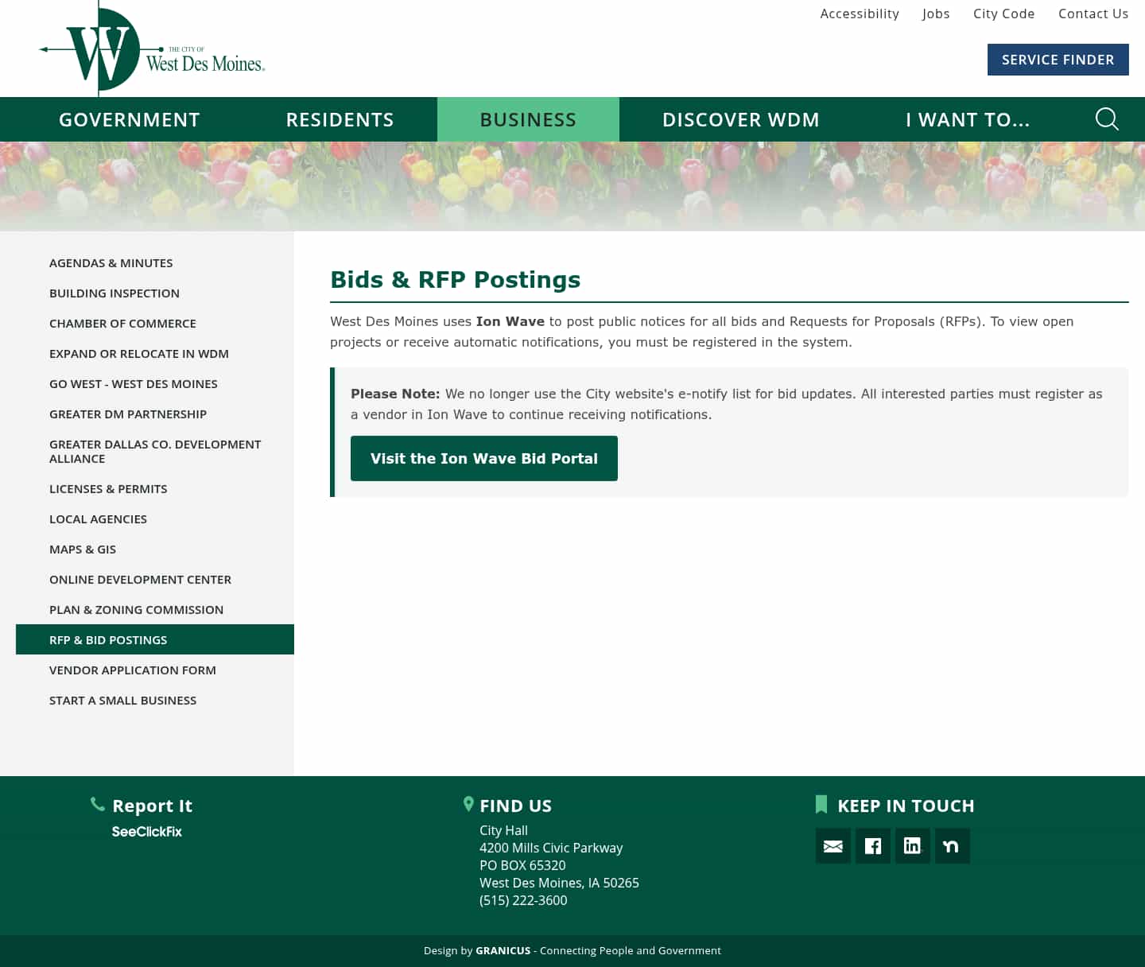
Task: Click the phone icon next to Report It
Action: pos(98,804)
